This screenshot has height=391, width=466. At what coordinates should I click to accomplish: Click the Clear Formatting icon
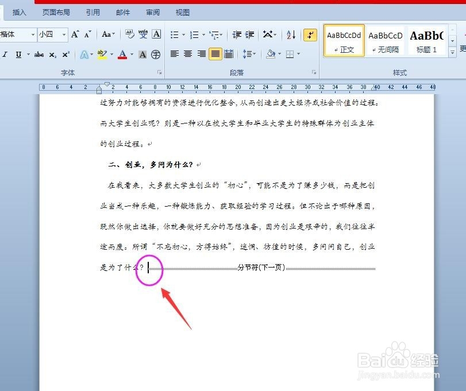(x=130, y=34)
